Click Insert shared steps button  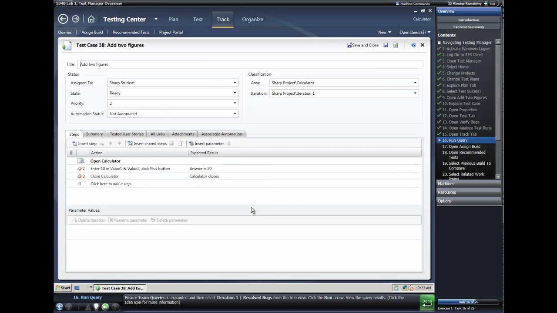[x=147, y=143]
